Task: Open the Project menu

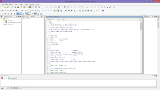Action: point(21,4)
